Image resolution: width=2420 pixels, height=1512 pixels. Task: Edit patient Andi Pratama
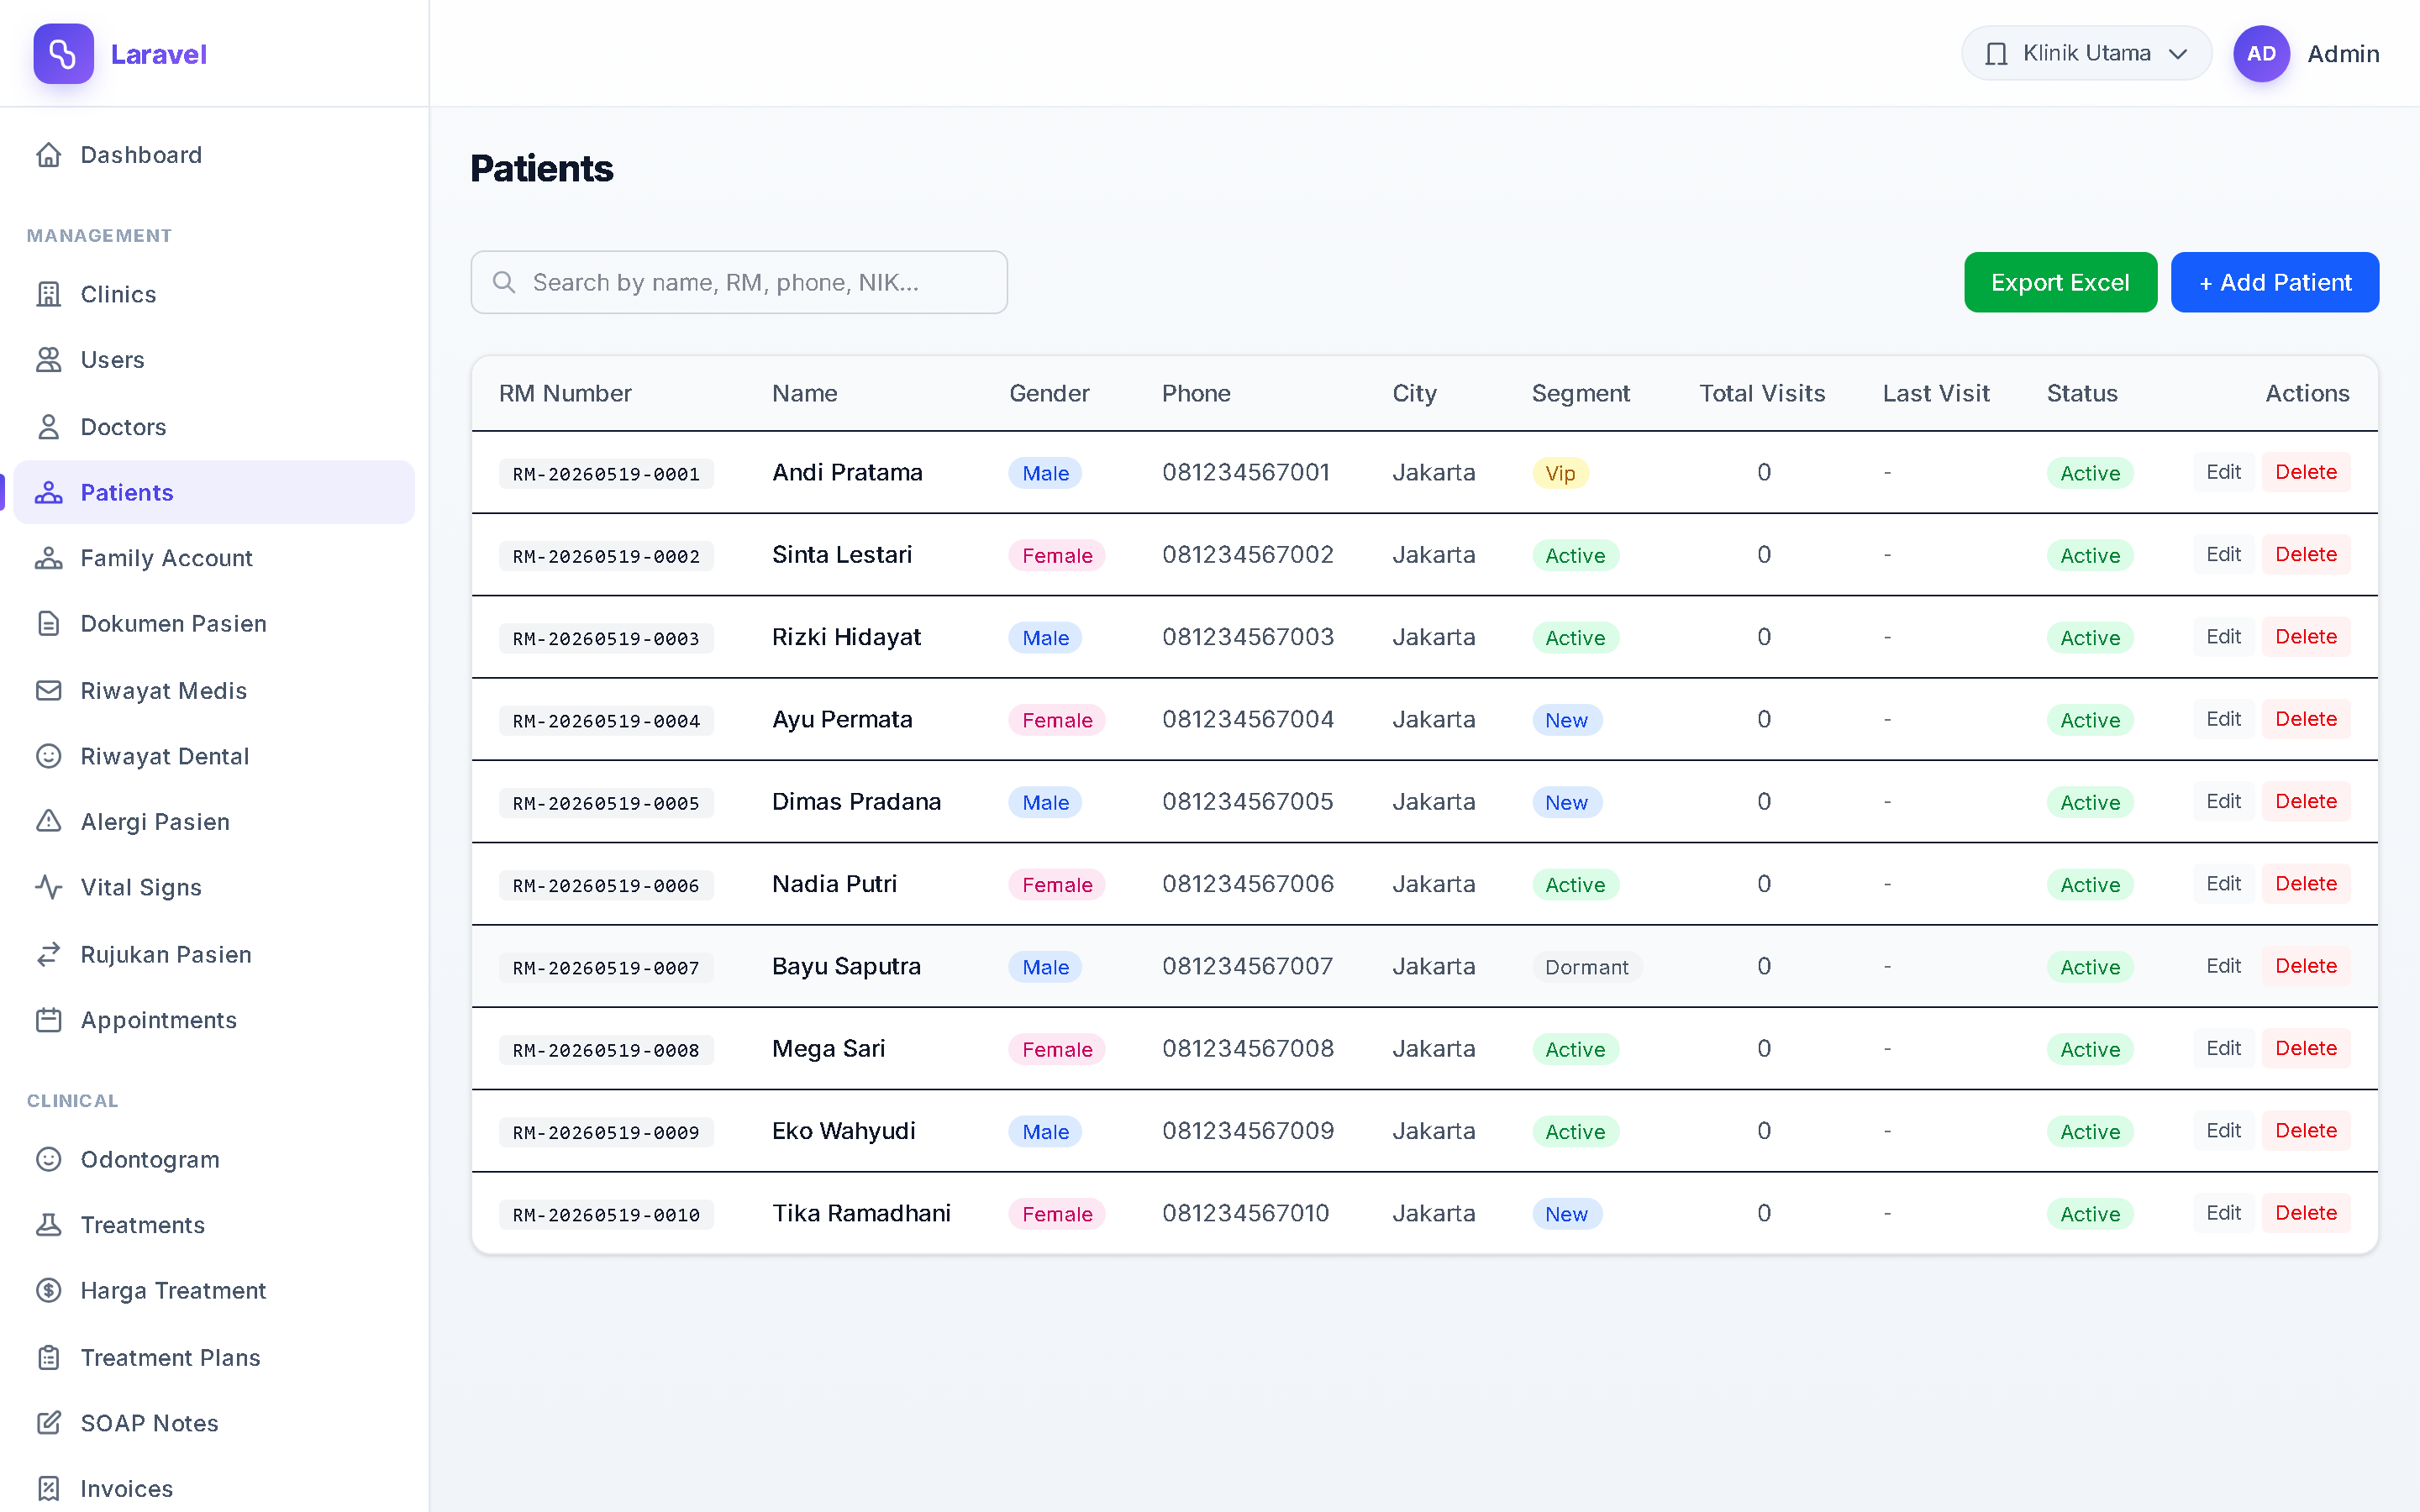(2223, 472)
